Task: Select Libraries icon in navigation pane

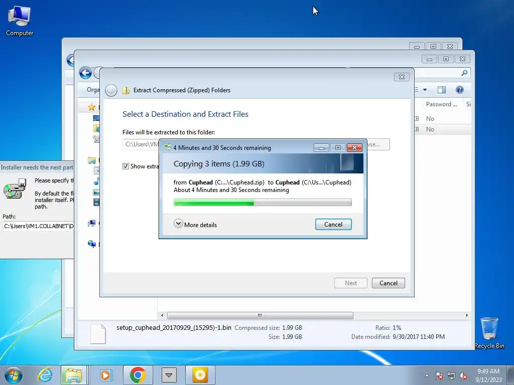Action: pyautogui.click(x=91, y=160)
